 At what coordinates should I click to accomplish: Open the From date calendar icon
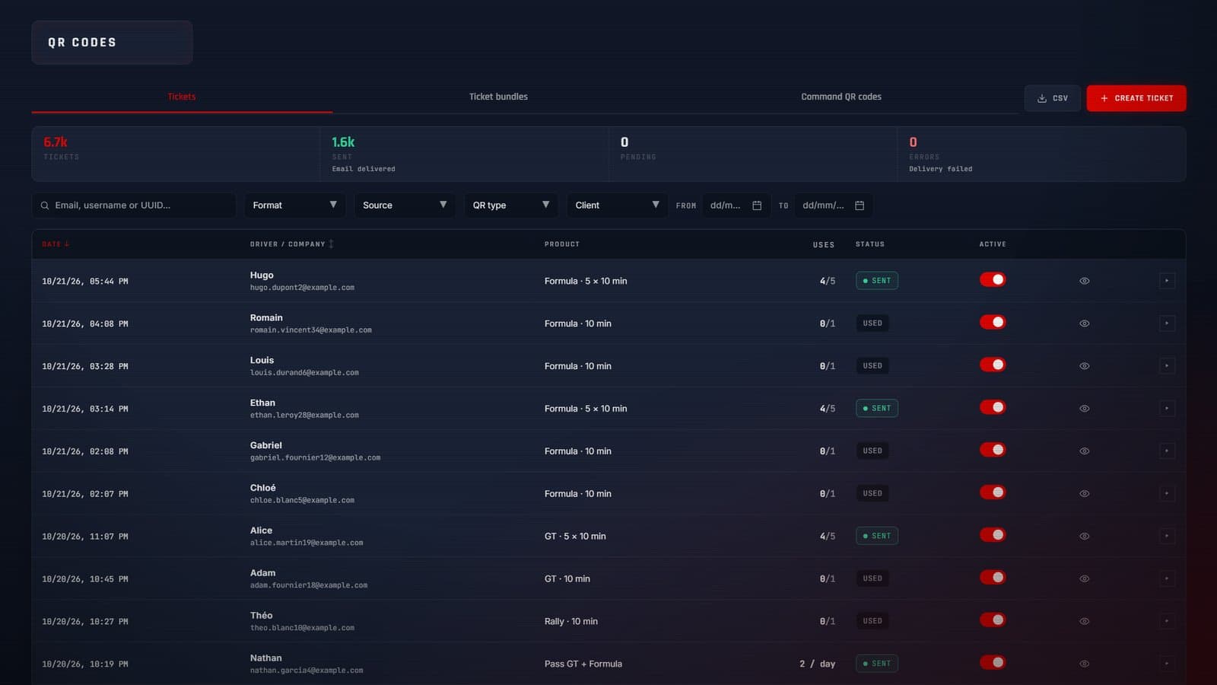click(757, 205)
